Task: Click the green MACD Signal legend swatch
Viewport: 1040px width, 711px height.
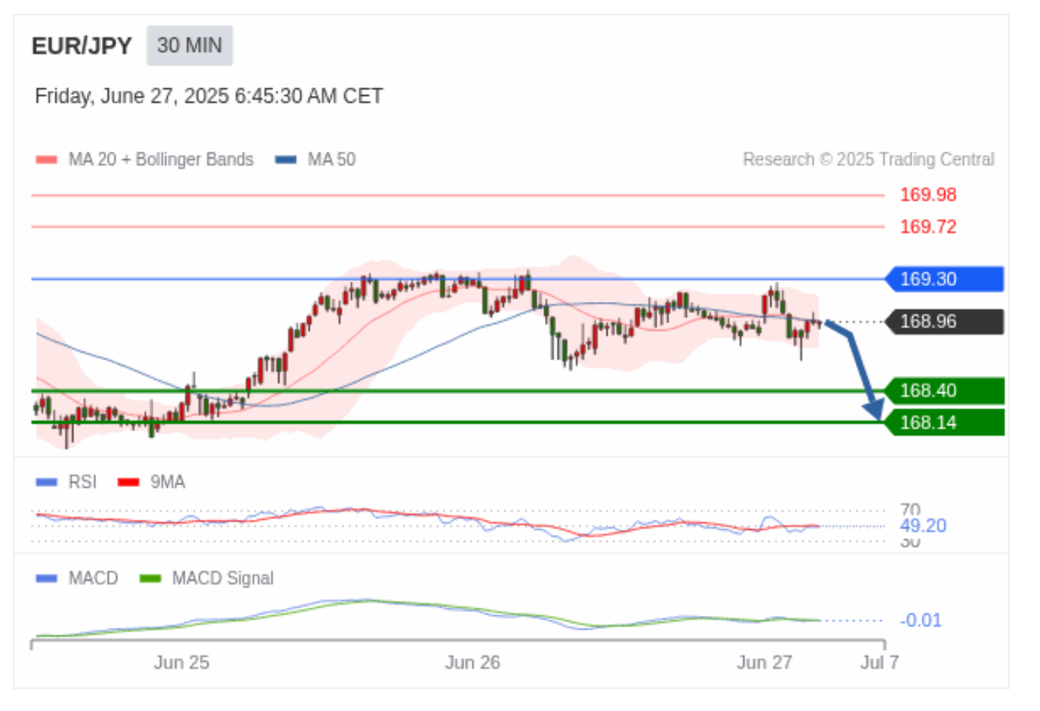Action: click(150, 578)
